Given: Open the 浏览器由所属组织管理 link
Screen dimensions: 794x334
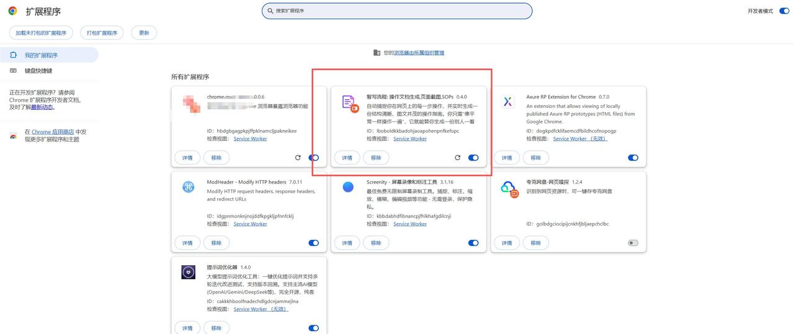Looking at the screenshot, I should pos(419,53).
